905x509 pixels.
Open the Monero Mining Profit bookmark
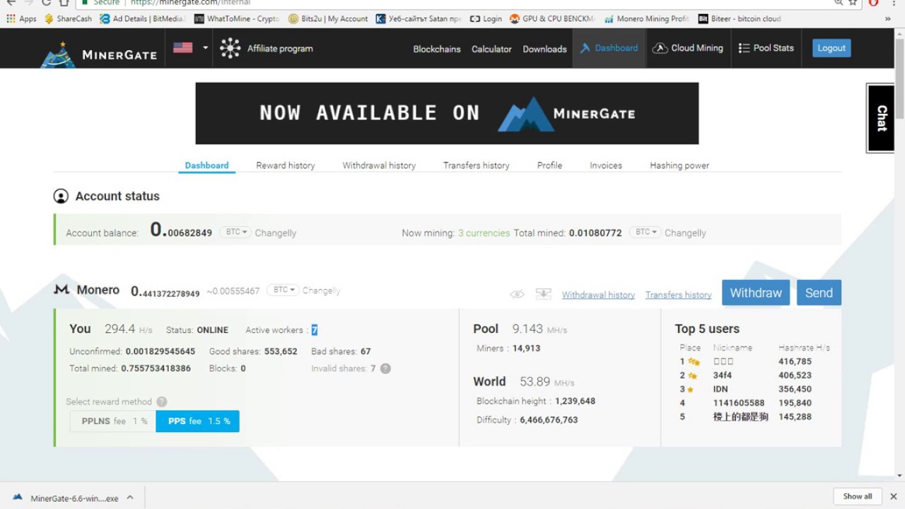tap(646, 18)
